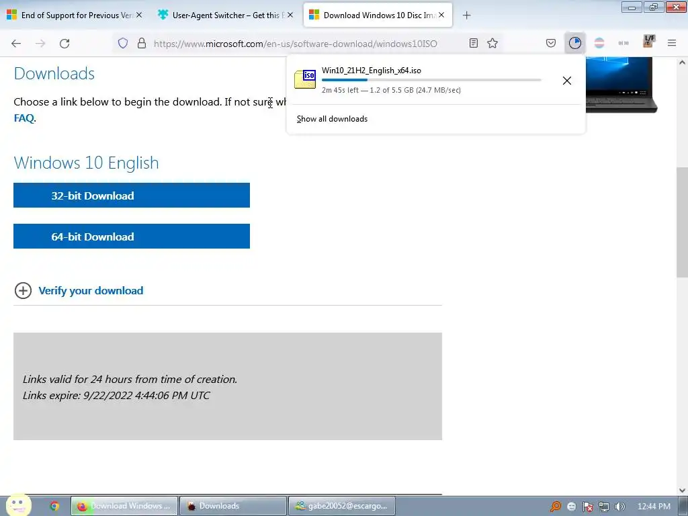
Task: Open gabe20052@escargot taskbar window
Action: (342, 506)
